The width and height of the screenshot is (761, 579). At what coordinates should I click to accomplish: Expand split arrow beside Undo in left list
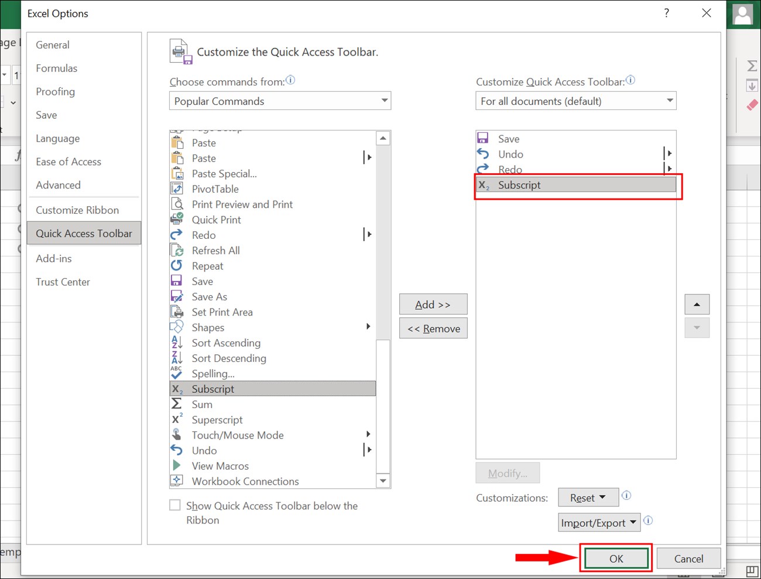[368, 450]
